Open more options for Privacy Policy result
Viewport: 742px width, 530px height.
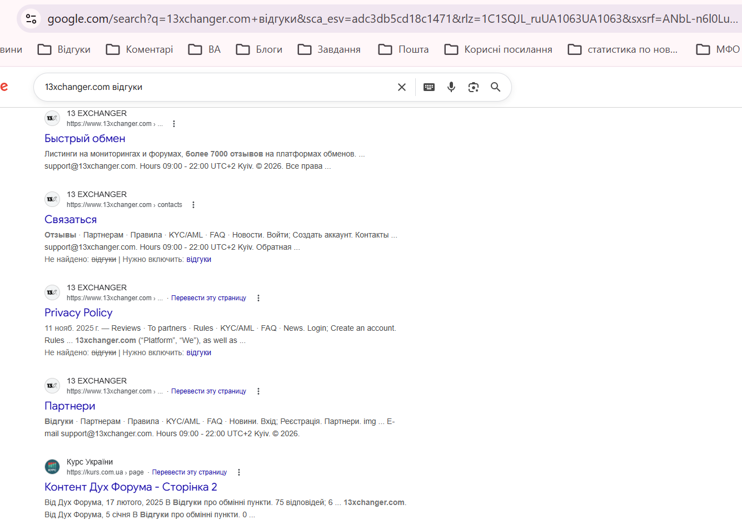(x=258, y=298)
